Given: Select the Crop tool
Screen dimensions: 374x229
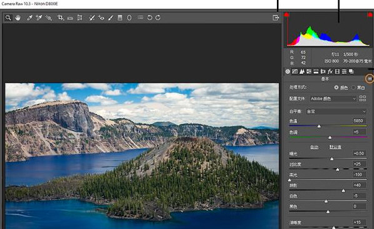Looking at the screenshot, I should 60,18.
